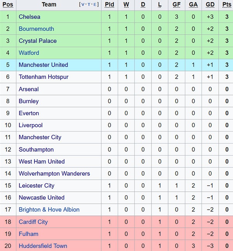Screen dimensions: 233x251
Task: Click the Pts column header
Action: coord(227,5)
